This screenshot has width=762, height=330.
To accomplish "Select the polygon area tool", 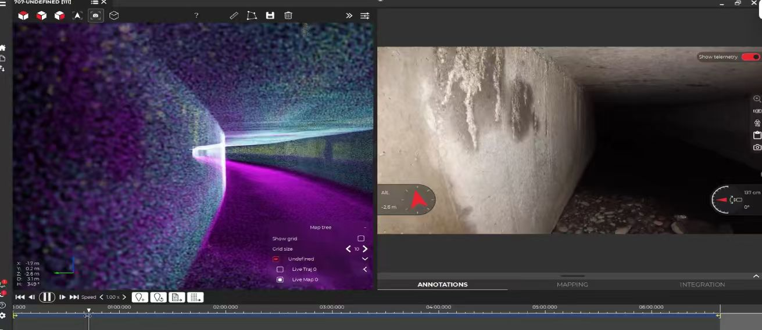I will tap(252, 16).
